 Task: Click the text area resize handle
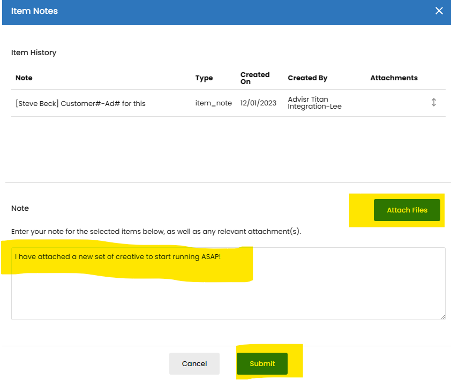(442, 317)
